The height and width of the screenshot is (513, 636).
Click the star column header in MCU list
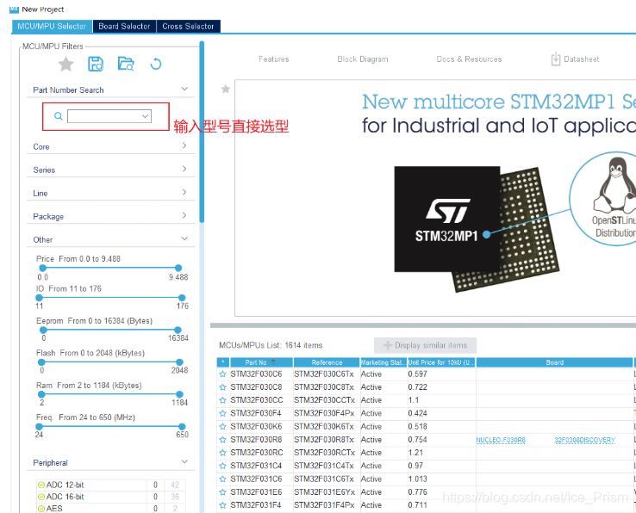[x=223, y=362]
